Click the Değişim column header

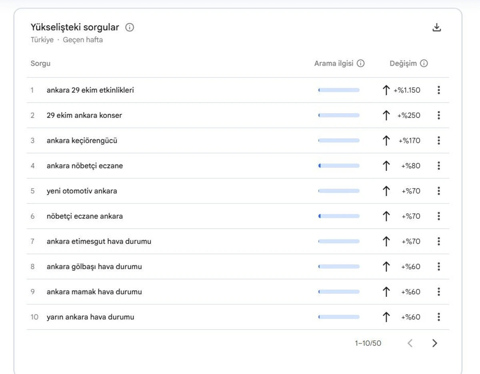pyautogui.click(x=403, y=64)
